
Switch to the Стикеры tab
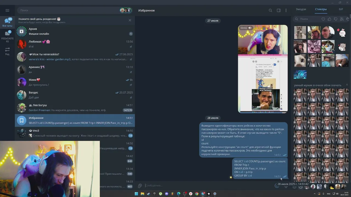pyautogui.click(x=321, y=9)
